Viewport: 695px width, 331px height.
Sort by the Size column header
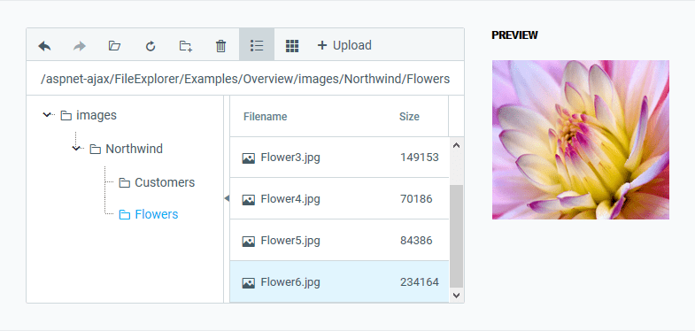tap(409, 117)
